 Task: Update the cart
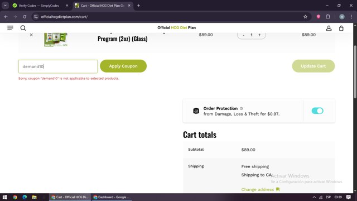tap(313, 66)
